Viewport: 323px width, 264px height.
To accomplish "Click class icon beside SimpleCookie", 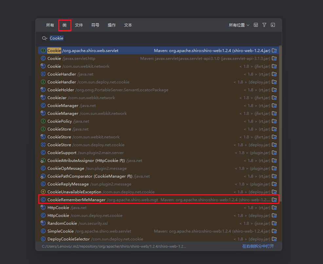I will [x=43, y=231].
